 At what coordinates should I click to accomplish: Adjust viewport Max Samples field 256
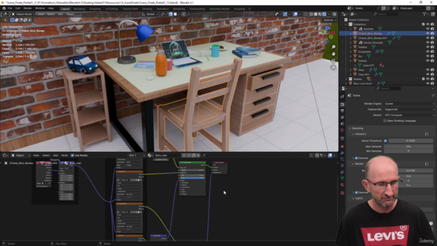pos(409,146)
